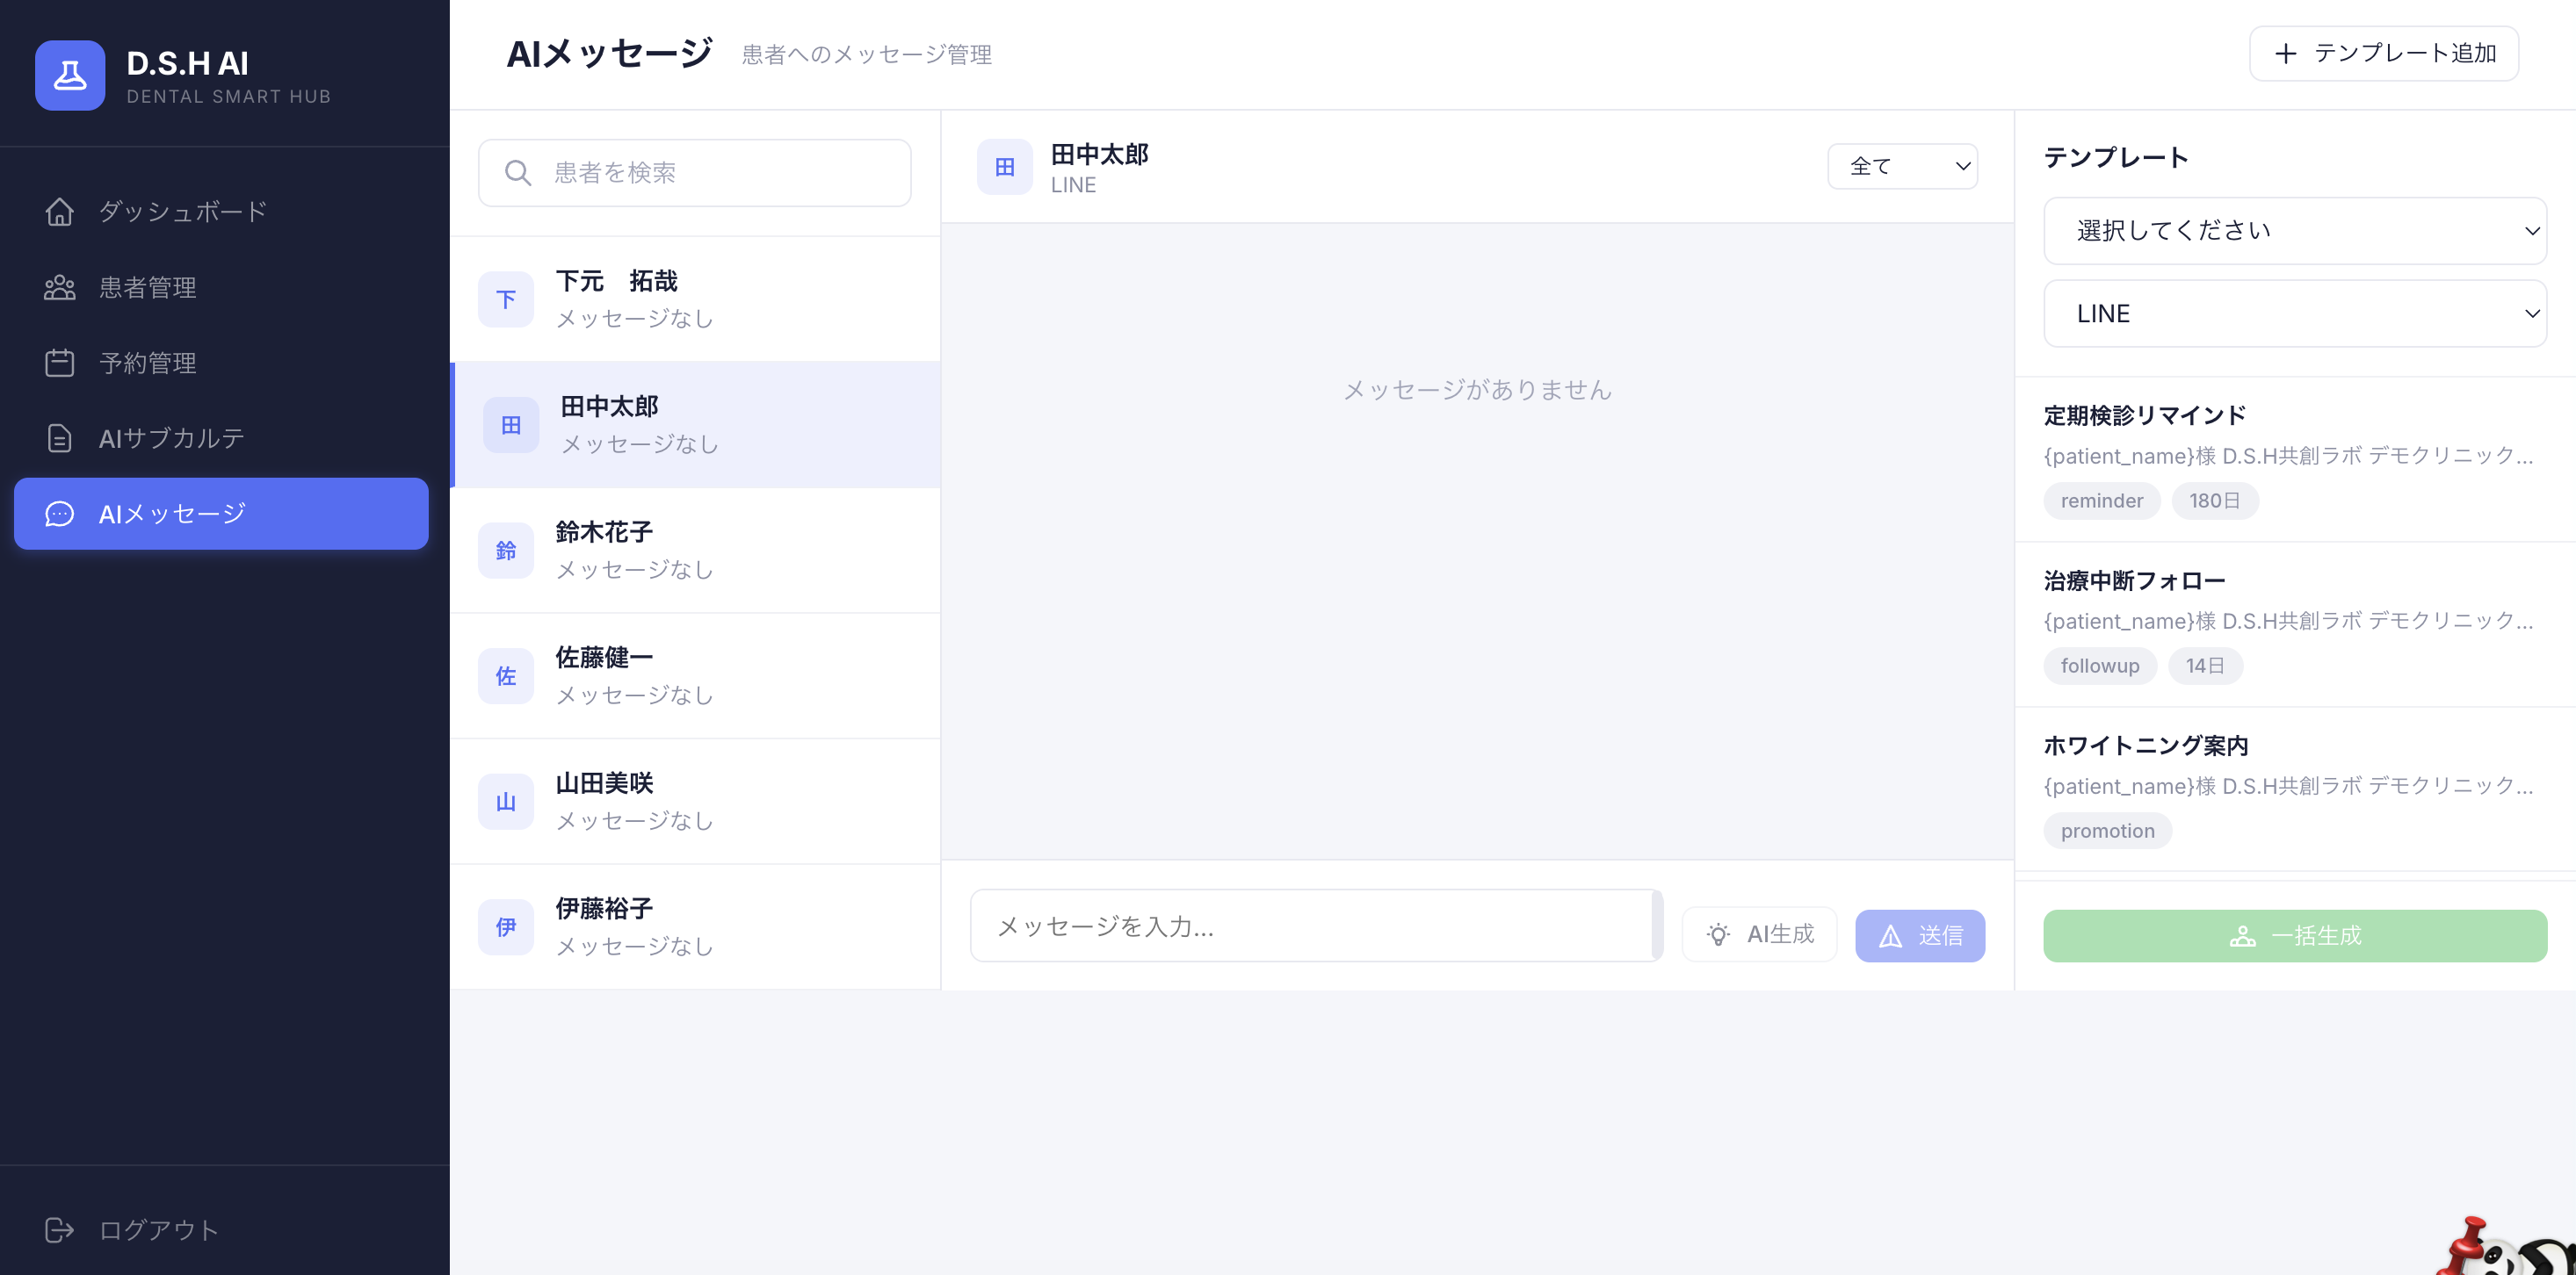This screenshot has width=2576, height=1275.
Task: Click the search magnifier icon
Action: click(x=518, y=173)
